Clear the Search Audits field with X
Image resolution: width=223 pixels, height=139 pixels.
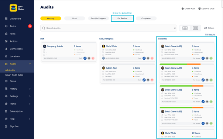pyautogui.click(x=175, y=28)
